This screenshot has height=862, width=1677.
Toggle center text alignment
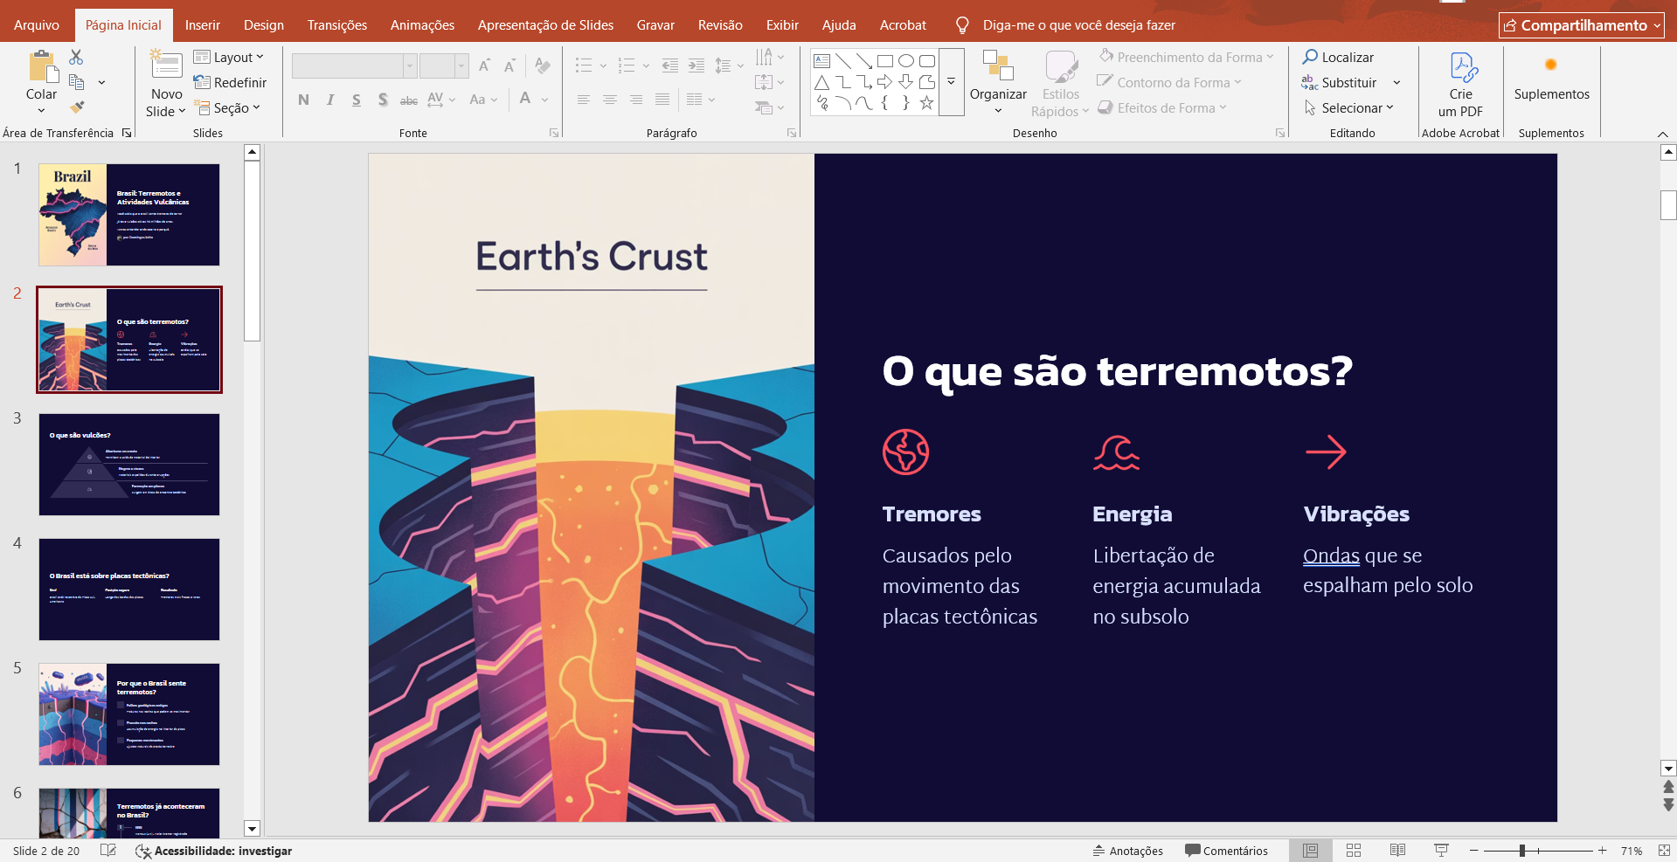click(x=610, y=100)
